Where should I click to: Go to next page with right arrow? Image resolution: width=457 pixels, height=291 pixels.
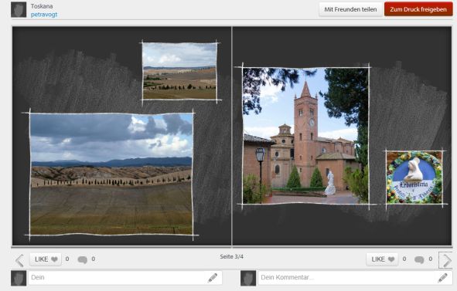(x=446, y=260)
